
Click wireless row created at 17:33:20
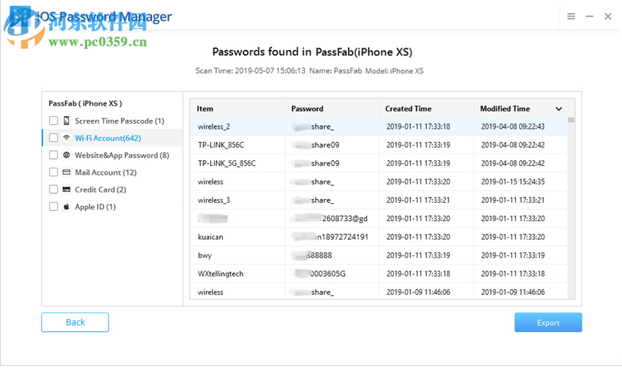(x=379, y=182)
